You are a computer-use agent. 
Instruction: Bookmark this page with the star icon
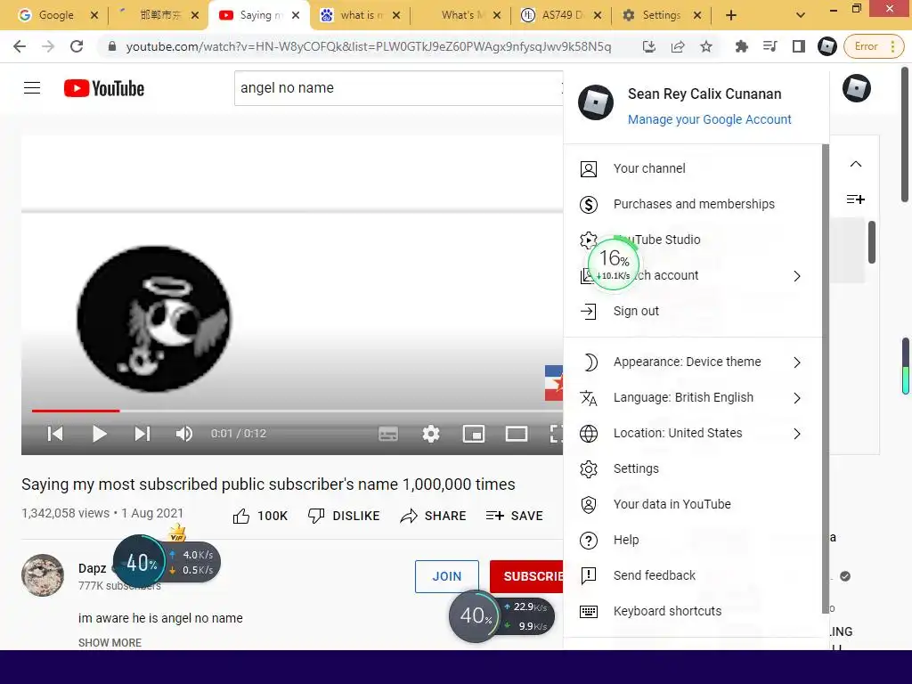[x=706, y=46]
